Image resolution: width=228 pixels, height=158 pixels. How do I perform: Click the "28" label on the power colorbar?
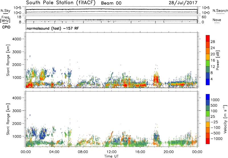click(x=213, y=42)
